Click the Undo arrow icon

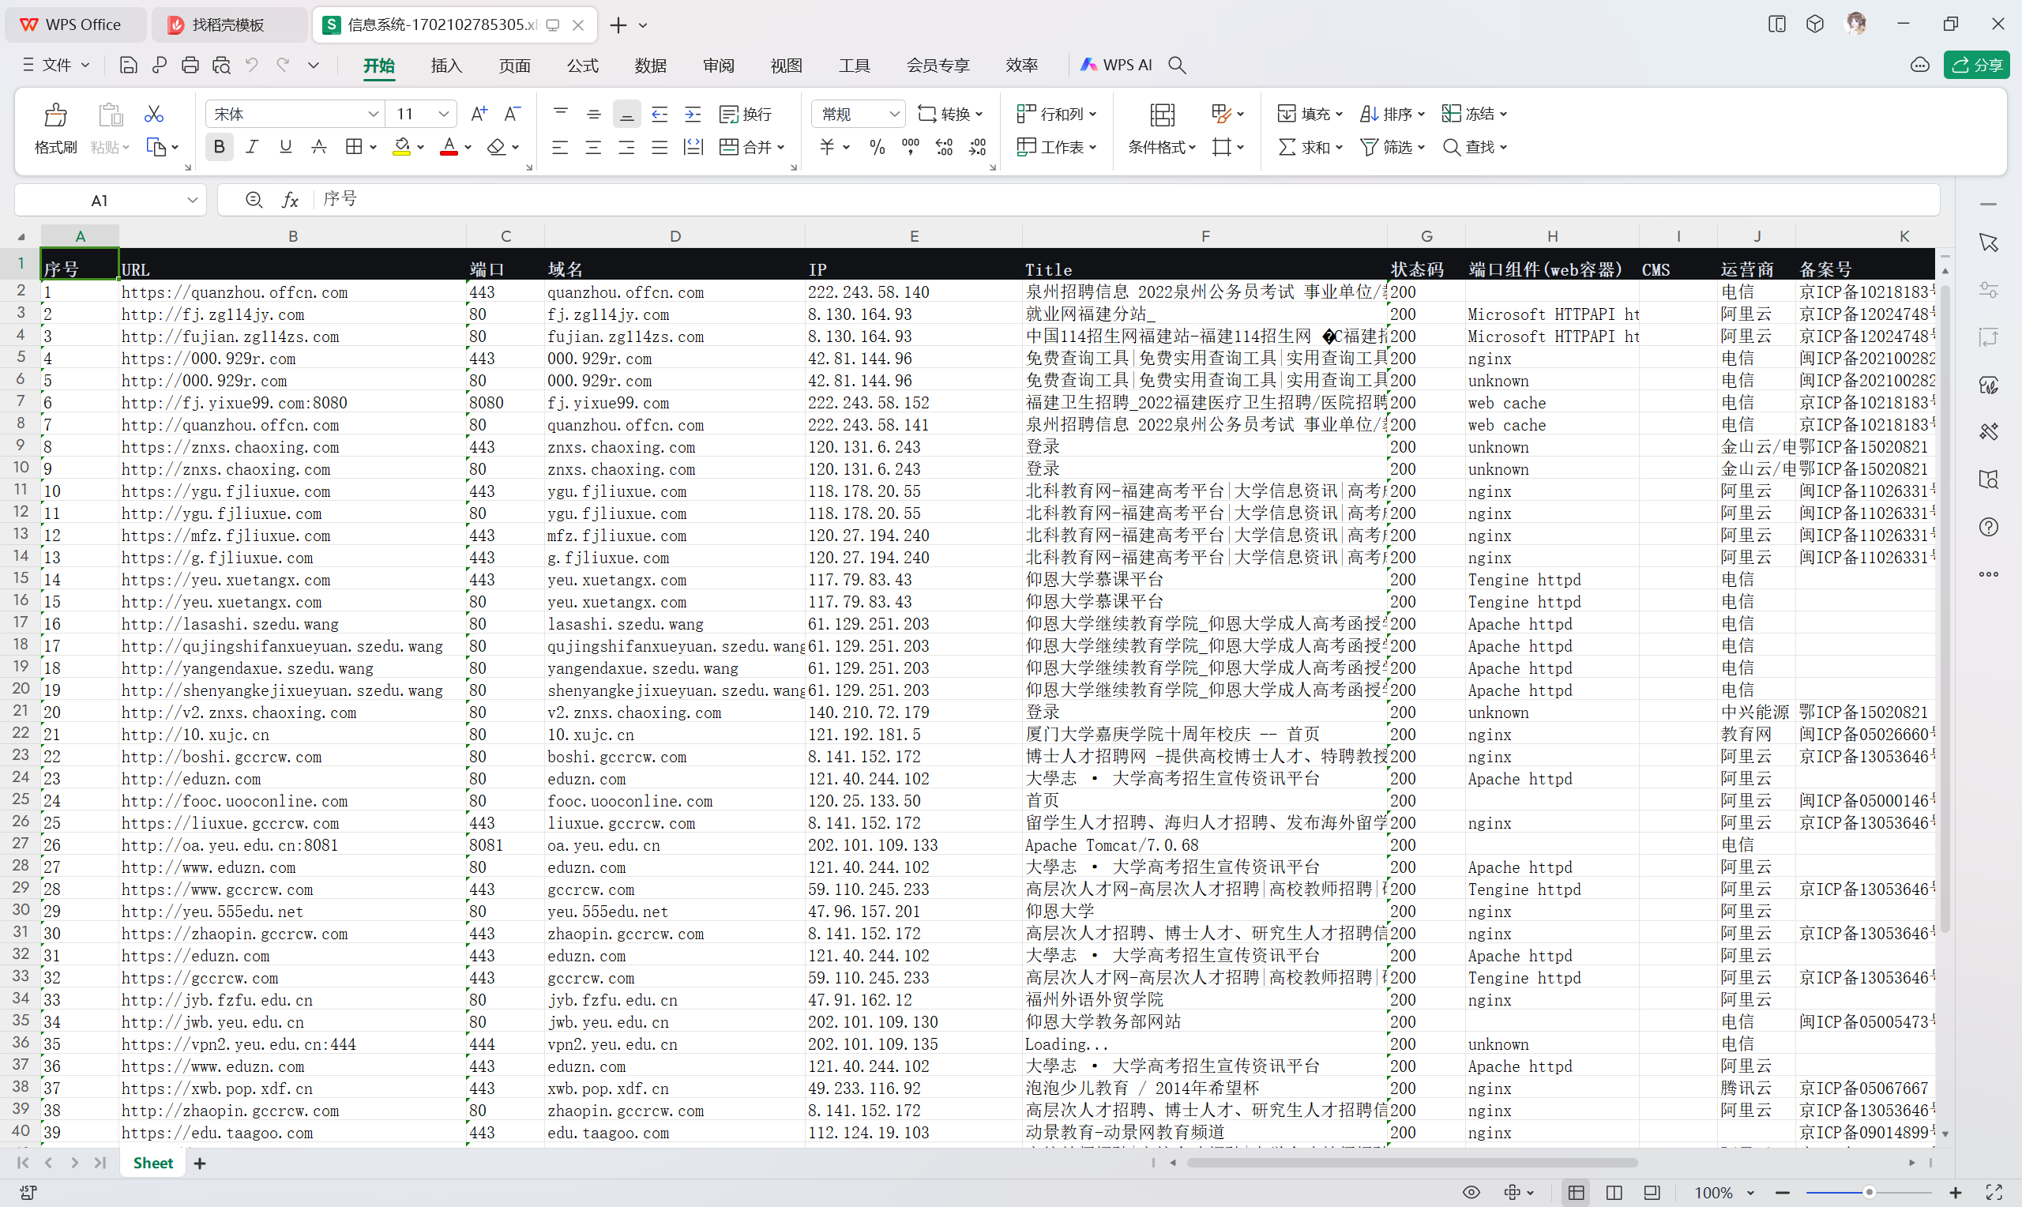point(252,65)
